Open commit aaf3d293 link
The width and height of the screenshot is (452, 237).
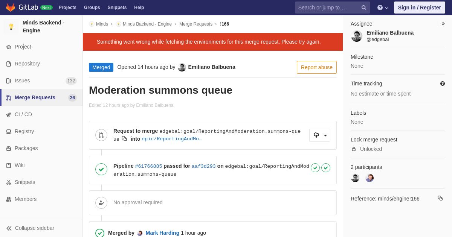coord(204,166)
